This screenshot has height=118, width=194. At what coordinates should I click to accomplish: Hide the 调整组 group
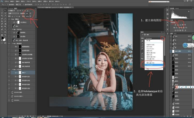point(9,19)
